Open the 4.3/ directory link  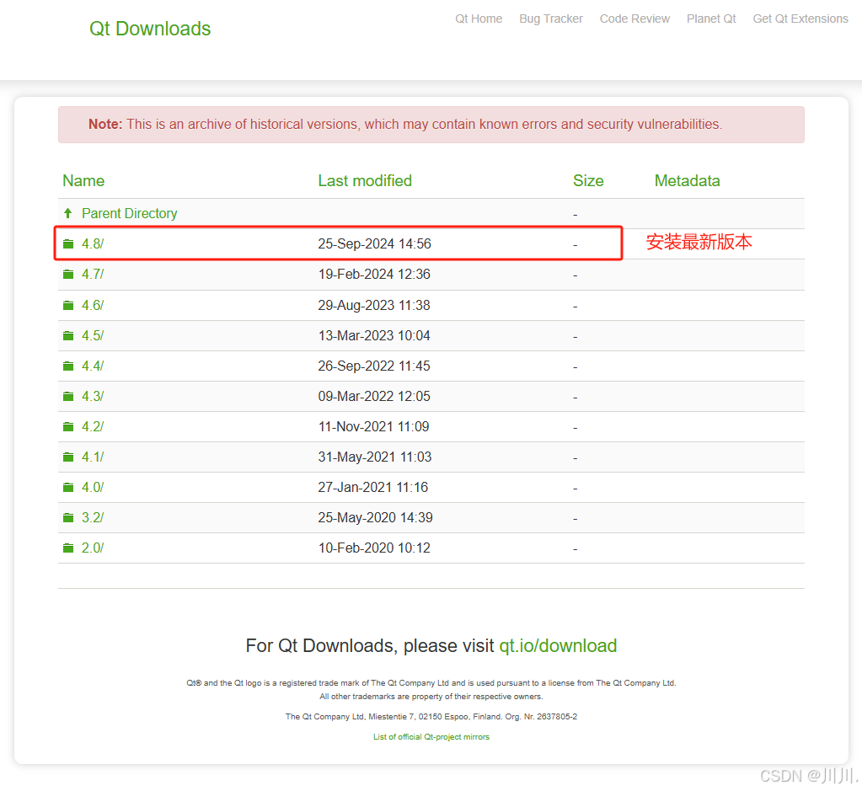point(93,396)
